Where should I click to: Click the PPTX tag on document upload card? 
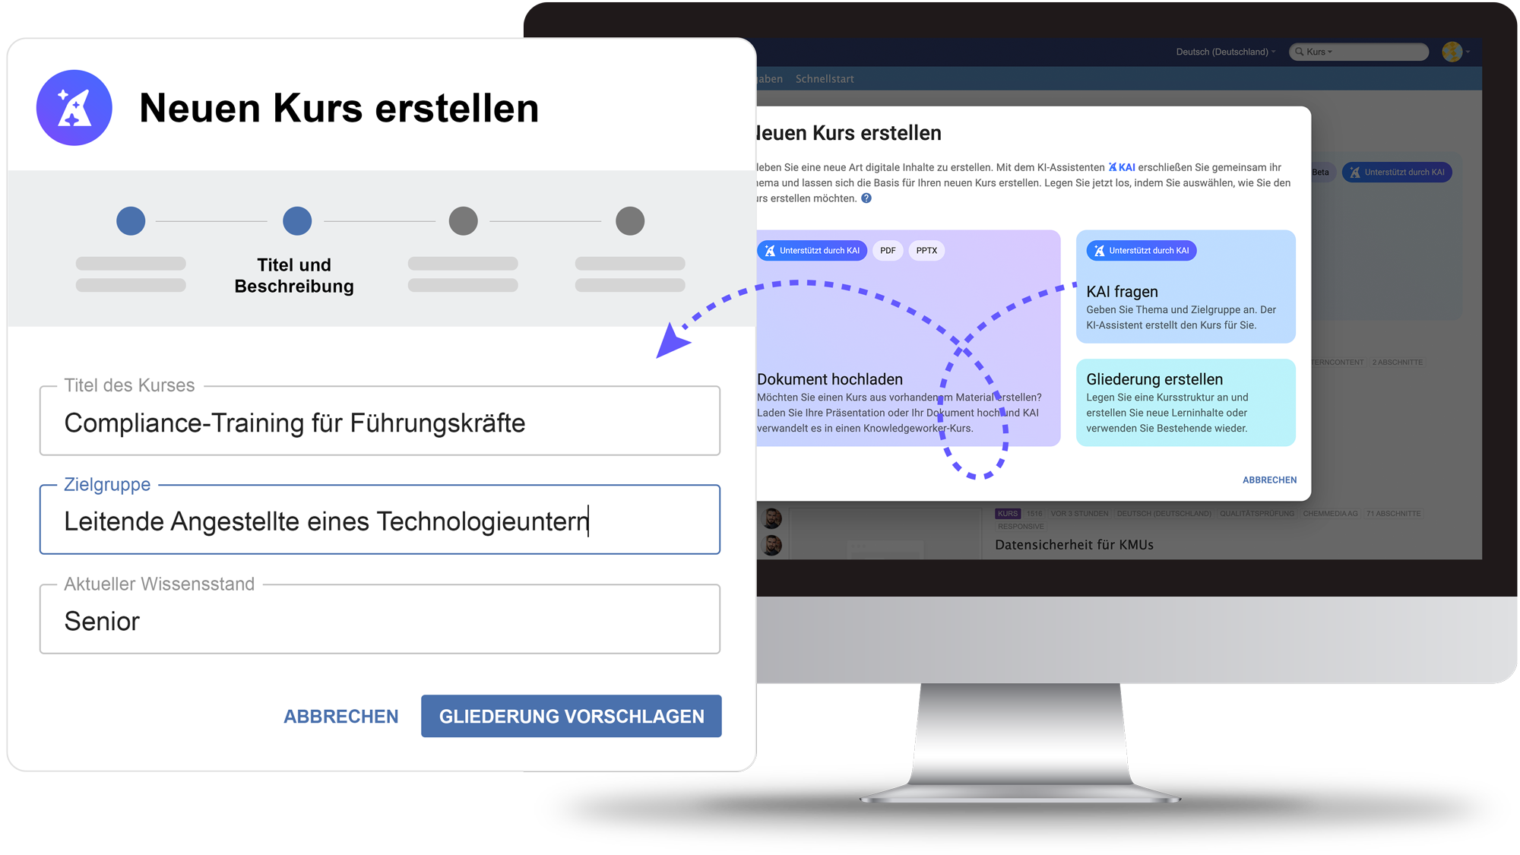pyautogui.click(x=926, y=251)
